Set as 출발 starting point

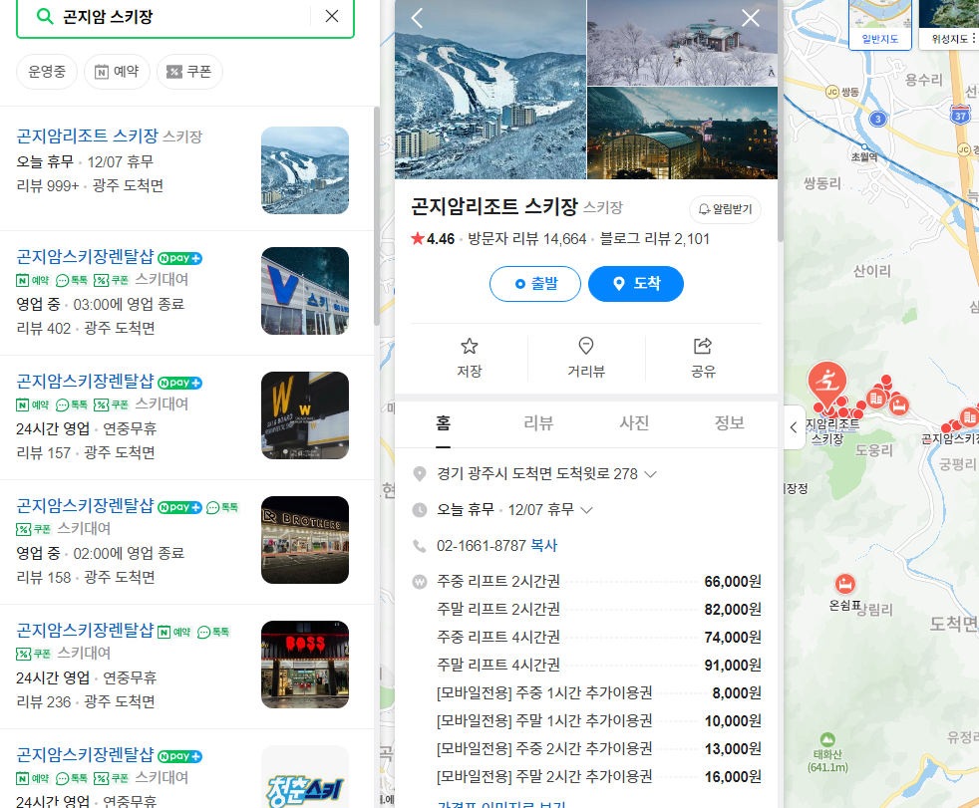click(x=535, y=284)
